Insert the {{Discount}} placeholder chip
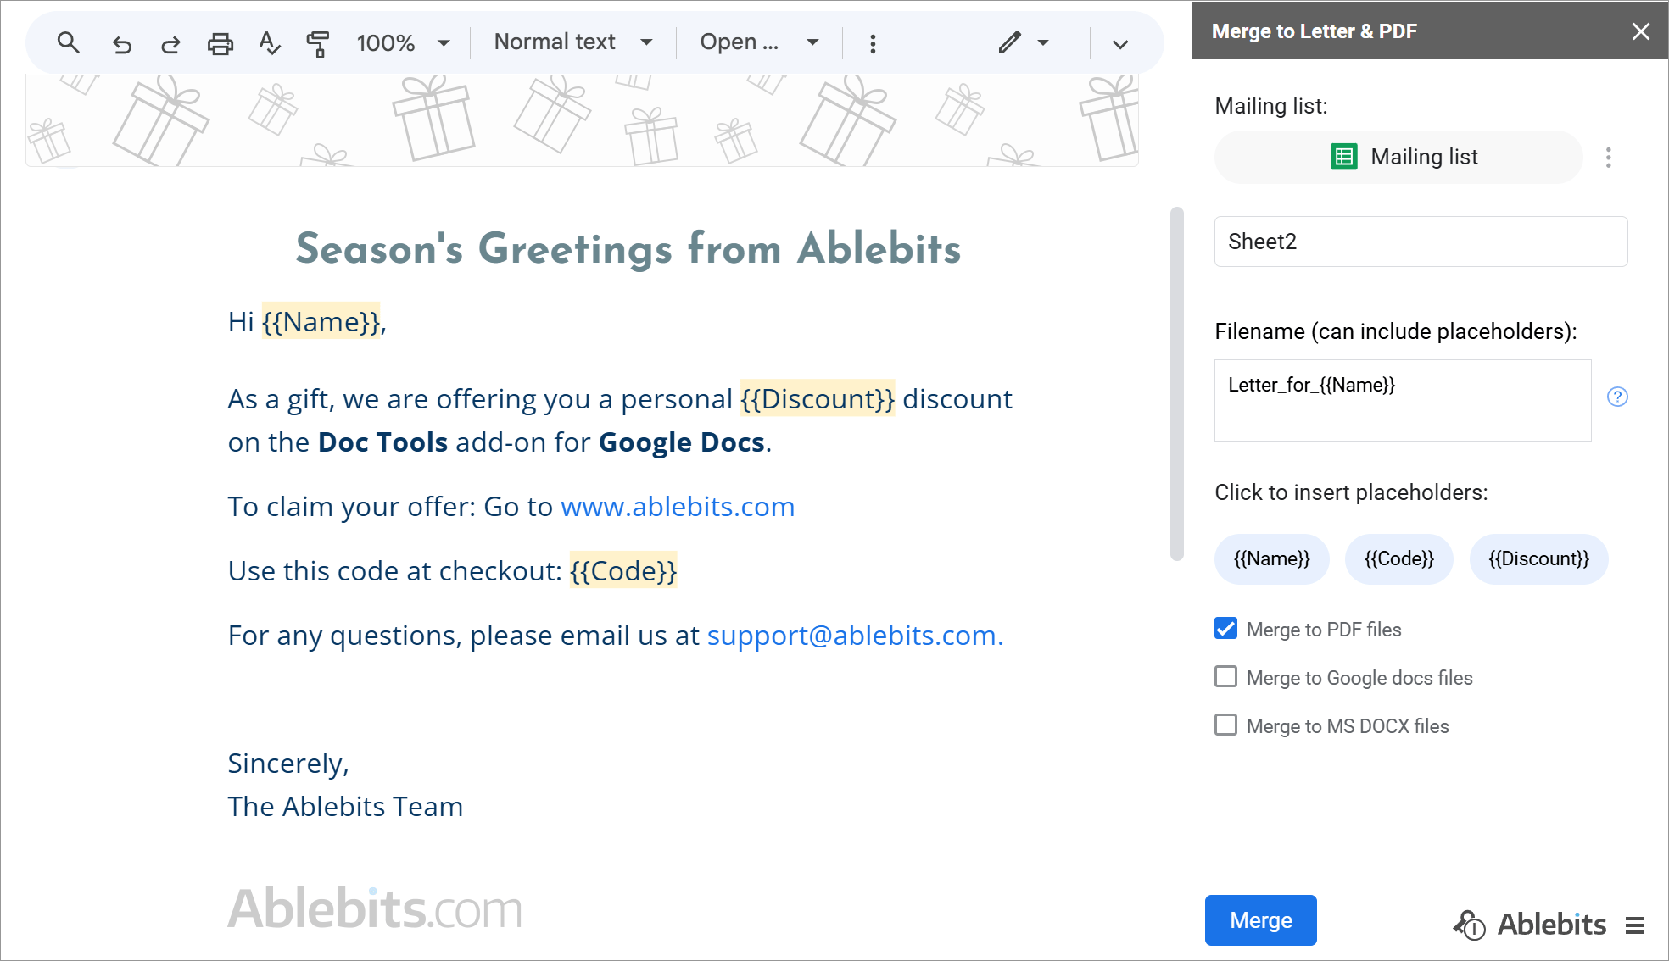Image resolution: width=1669 pixels, height=961 pixels. [1538, 559]
